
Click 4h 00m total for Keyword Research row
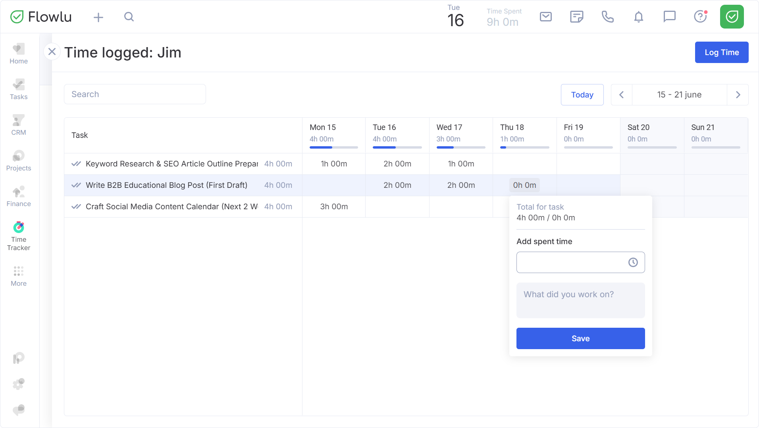278,164
